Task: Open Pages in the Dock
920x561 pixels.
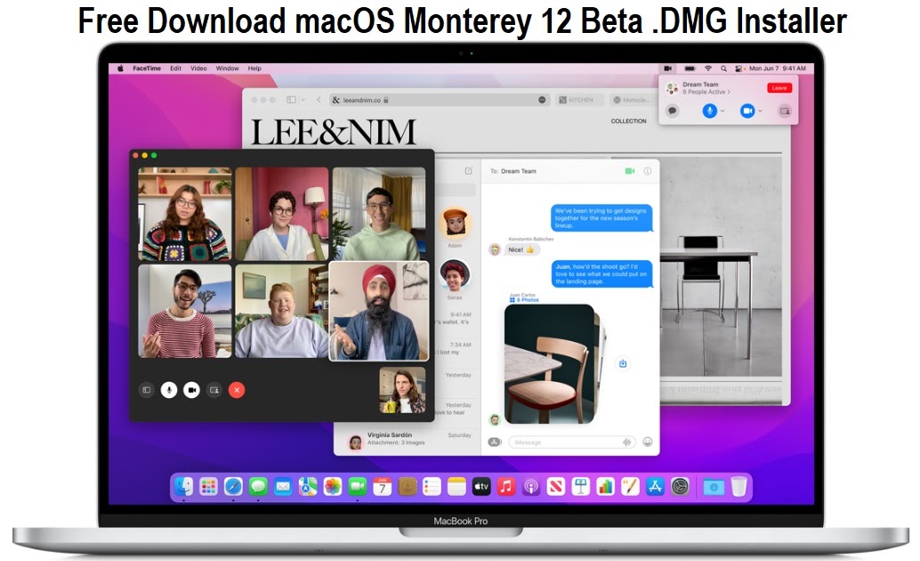Action: (x=630, y=486)
